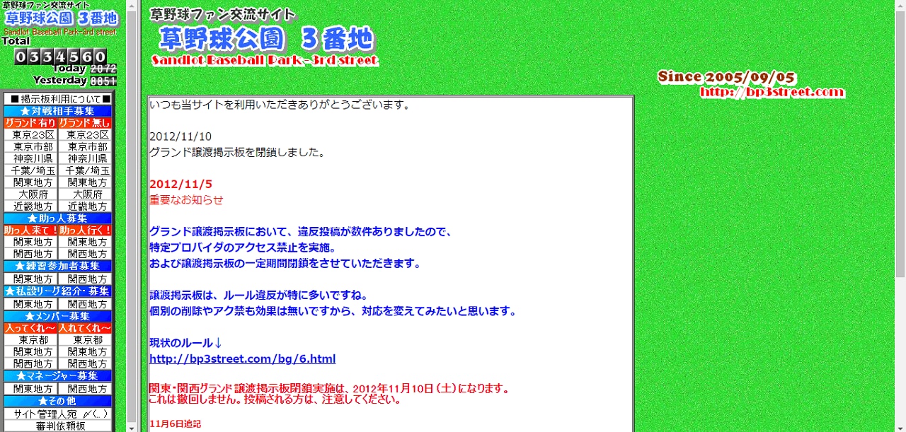Open 東京都 under 入ってくれ〜 column
The image size is (906, 432).
[x=31, y=340]
